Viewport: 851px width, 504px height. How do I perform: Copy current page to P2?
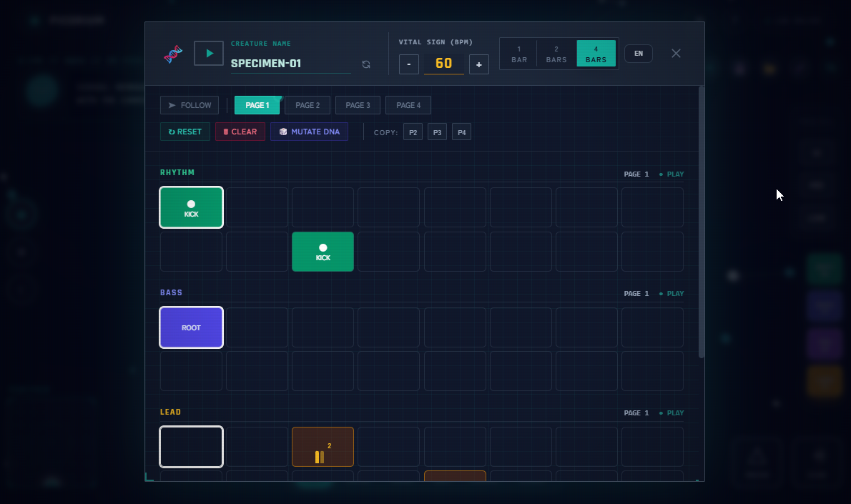413,132
